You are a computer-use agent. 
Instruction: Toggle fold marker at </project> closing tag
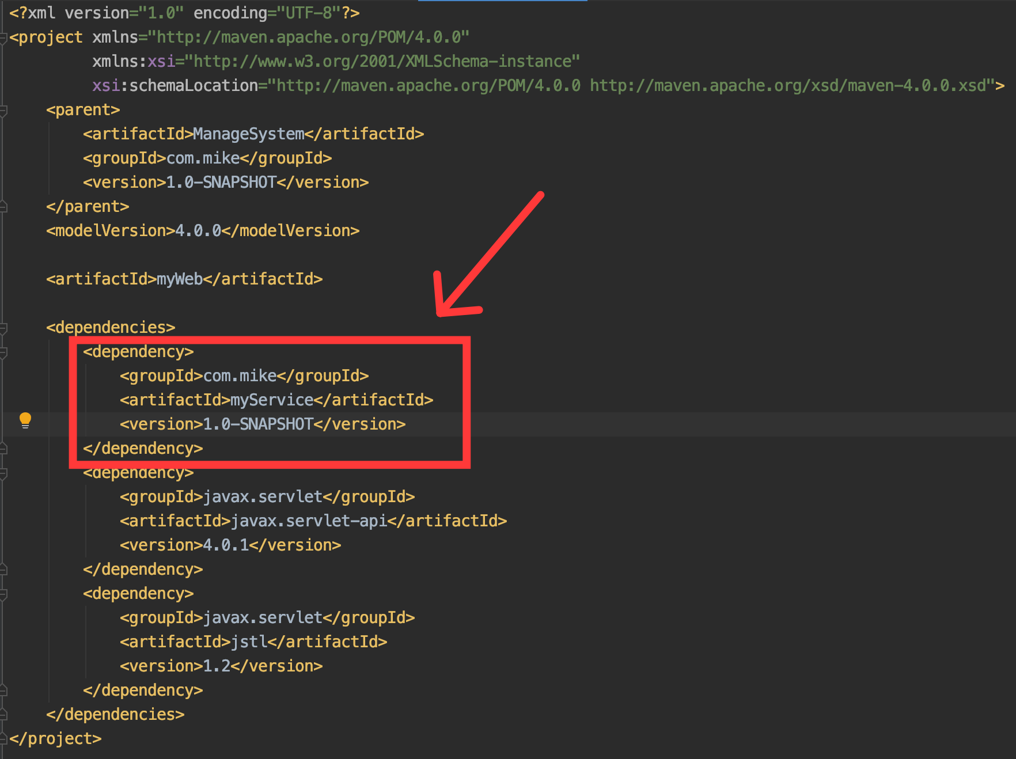(3, 739)
